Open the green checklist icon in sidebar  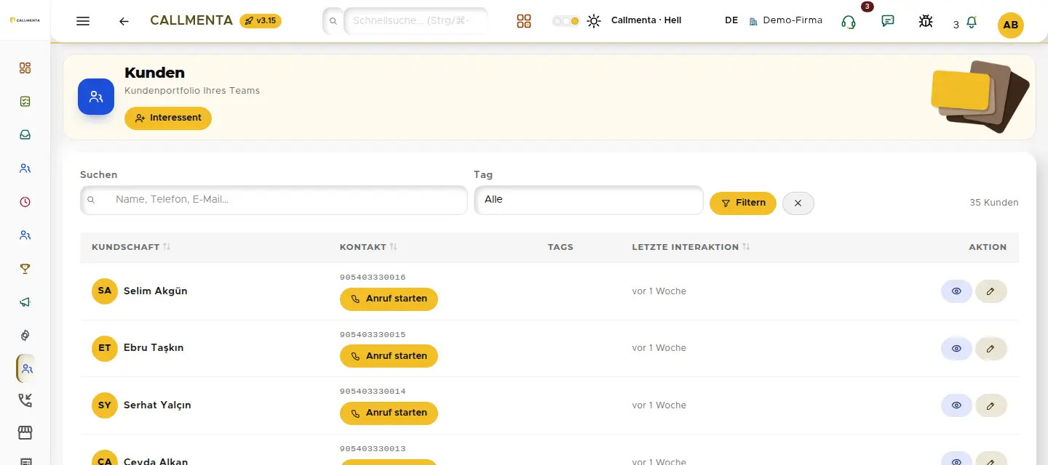[x=25, y=102]
